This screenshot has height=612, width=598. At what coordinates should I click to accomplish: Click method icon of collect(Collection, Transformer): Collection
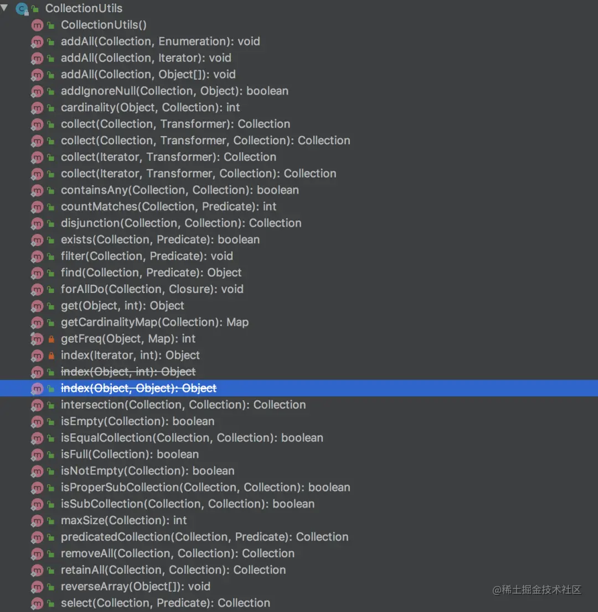37,124
